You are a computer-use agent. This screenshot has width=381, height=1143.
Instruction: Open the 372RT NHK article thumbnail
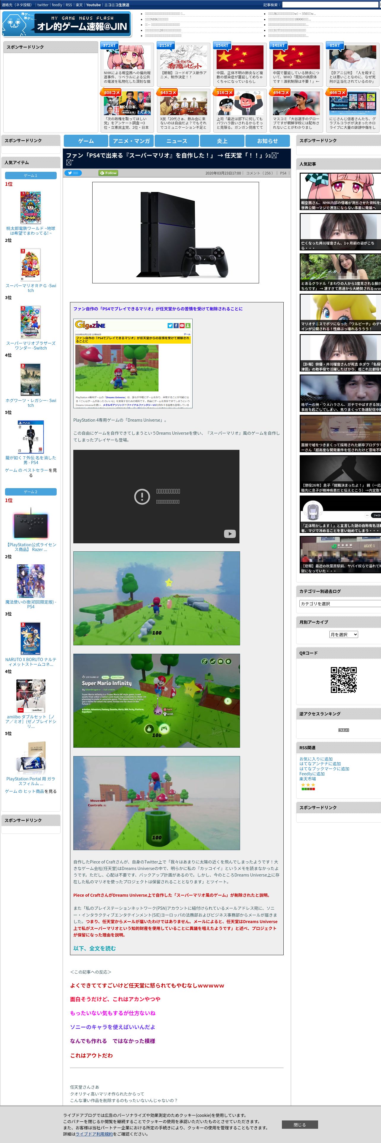click(127, 58)
